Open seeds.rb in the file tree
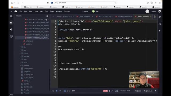 coord(29,44)
